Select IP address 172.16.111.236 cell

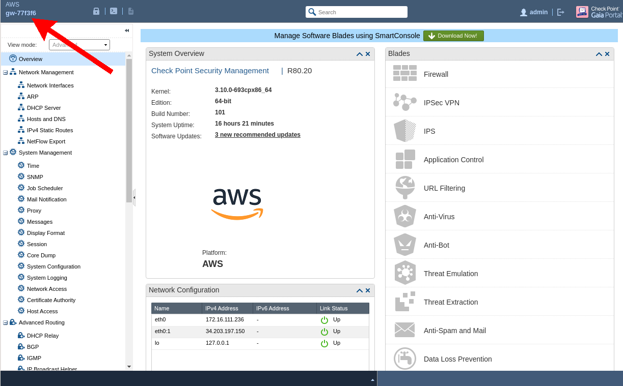tap(225, 320)
